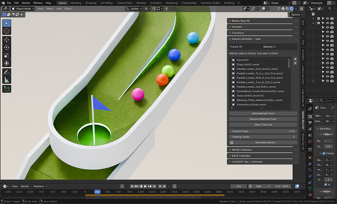This screenshot has width=337, height=204.
Task: Jump to the last frame
Action: (154, 186)
